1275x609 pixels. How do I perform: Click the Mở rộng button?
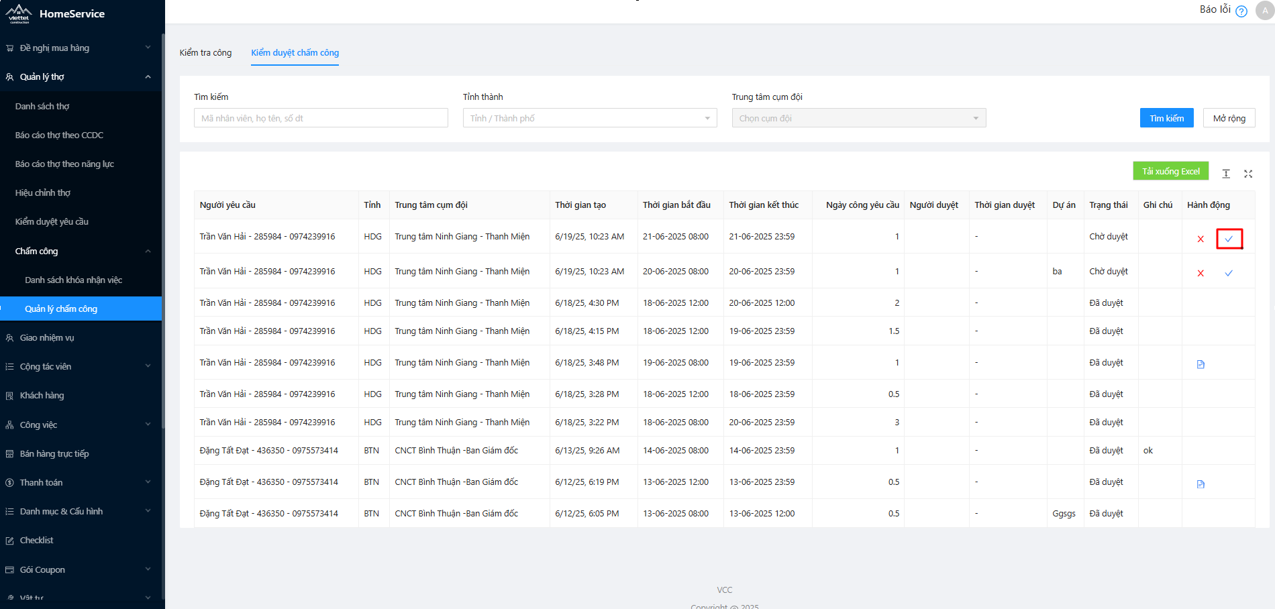pos(1229,118)
